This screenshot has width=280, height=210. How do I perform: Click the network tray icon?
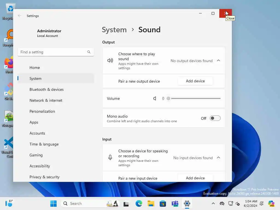pyautogui.click(x=231, y=203)
